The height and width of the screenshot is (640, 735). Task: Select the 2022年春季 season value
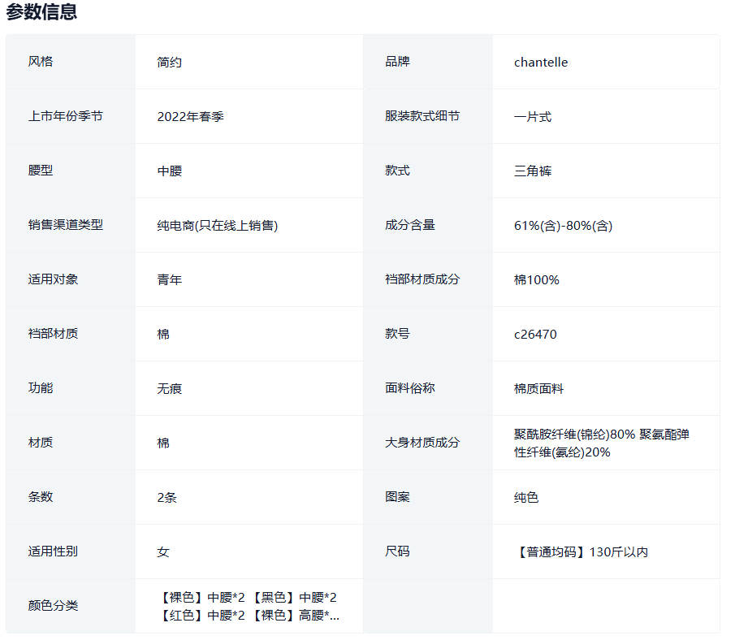pos(190,117)
